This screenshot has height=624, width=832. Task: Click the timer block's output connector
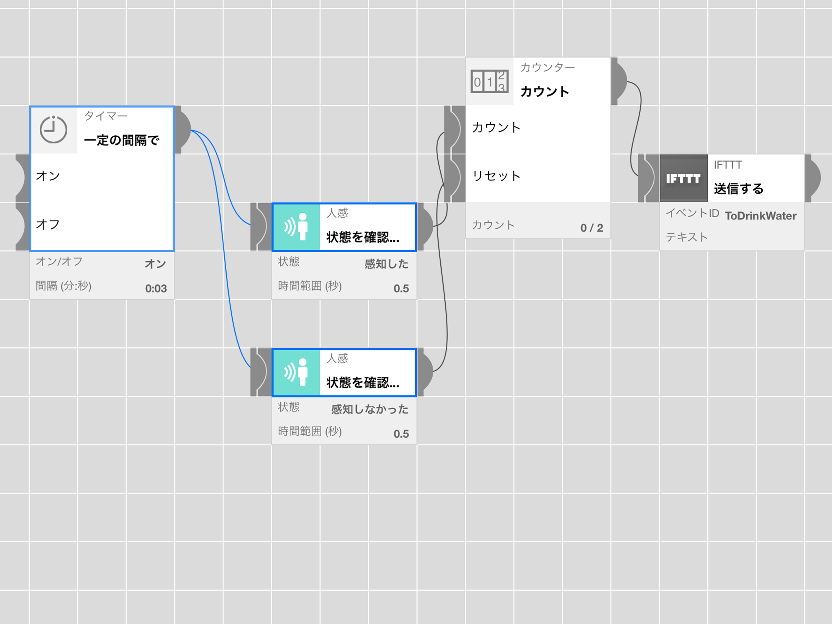[183, 130]
